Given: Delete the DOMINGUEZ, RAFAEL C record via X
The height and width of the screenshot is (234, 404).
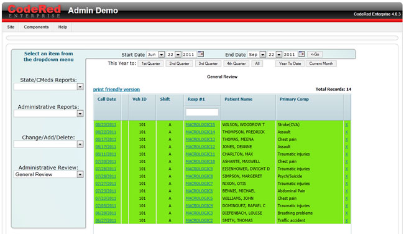Looking at the screenshot, I should pos(347,206).
